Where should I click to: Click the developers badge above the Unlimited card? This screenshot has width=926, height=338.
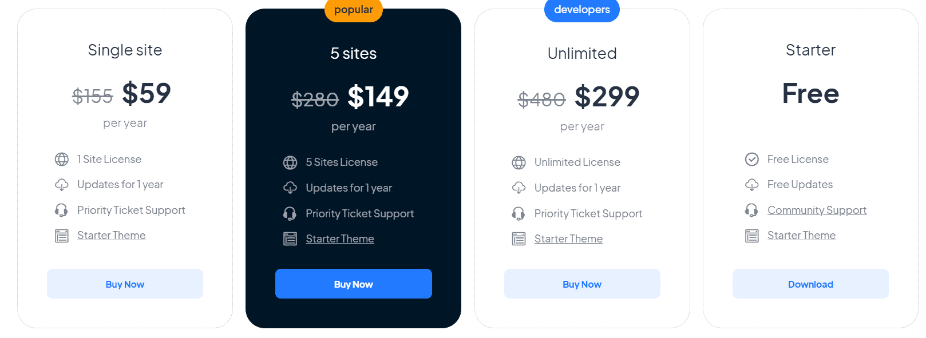point(581,10)
